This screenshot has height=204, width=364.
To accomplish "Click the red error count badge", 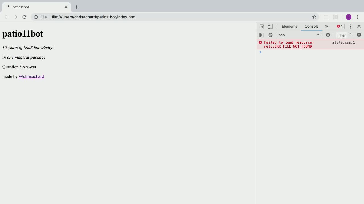I will tap(340, 26).
